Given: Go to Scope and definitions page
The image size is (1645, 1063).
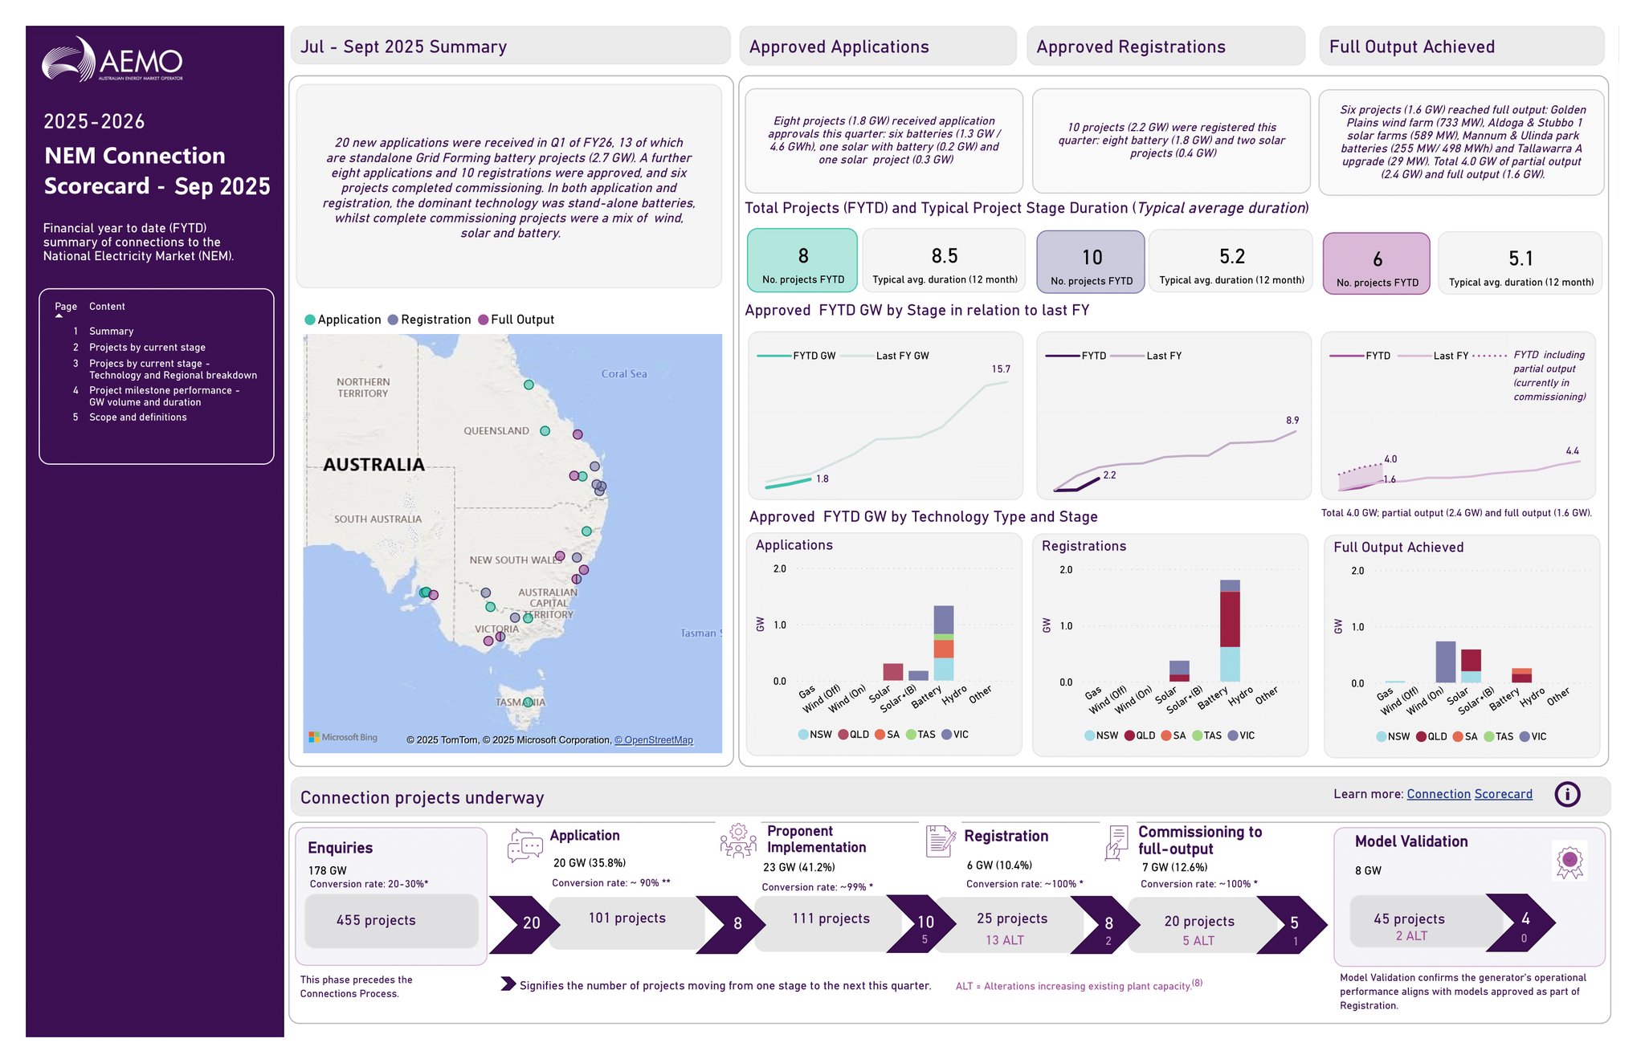Looking at the screenshot, I should point(137,417).
